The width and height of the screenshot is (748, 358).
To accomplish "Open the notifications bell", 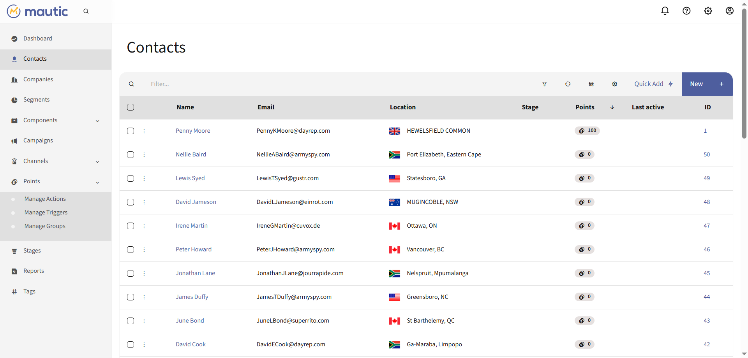I will pos(665,11).
